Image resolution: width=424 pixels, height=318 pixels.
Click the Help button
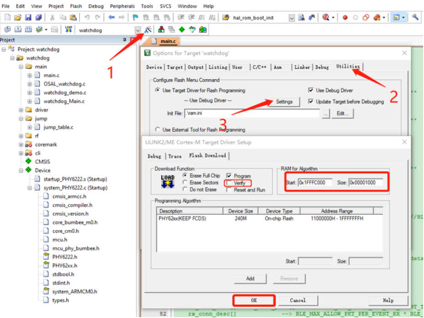pos(388,300)
